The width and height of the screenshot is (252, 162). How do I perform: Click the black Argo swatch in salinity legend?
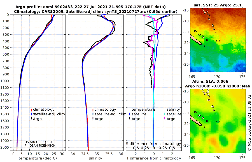click(x=93, y=118)
